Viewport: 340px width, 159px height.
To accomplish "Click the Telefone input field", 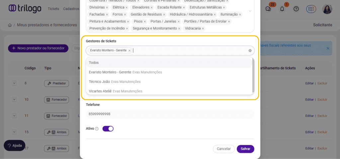I will 170,114.
